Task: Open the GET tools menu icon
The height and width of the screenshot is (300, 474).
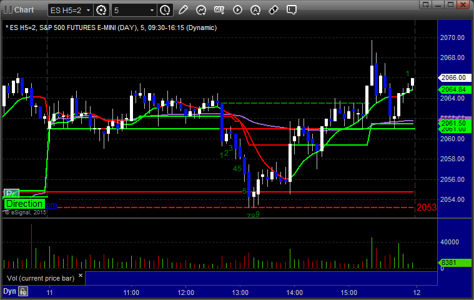Action: [x=219, y=10]
